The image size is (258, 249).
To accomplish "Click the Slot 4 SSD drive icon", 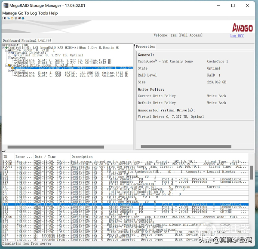I will [15, 73].
